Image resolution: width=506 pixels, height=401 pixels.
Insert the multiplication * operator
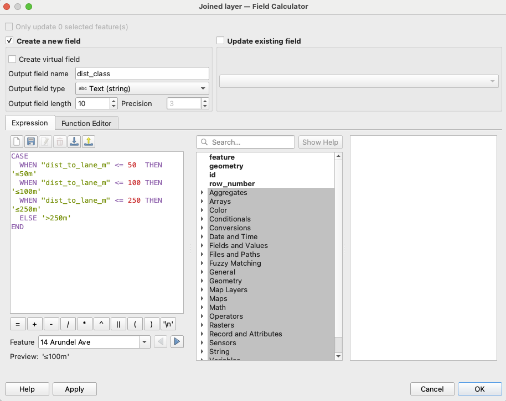point(85,324)
